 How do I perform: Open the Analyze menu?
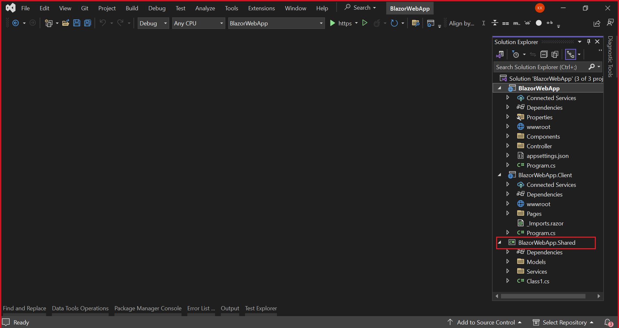tap(205, 8)
